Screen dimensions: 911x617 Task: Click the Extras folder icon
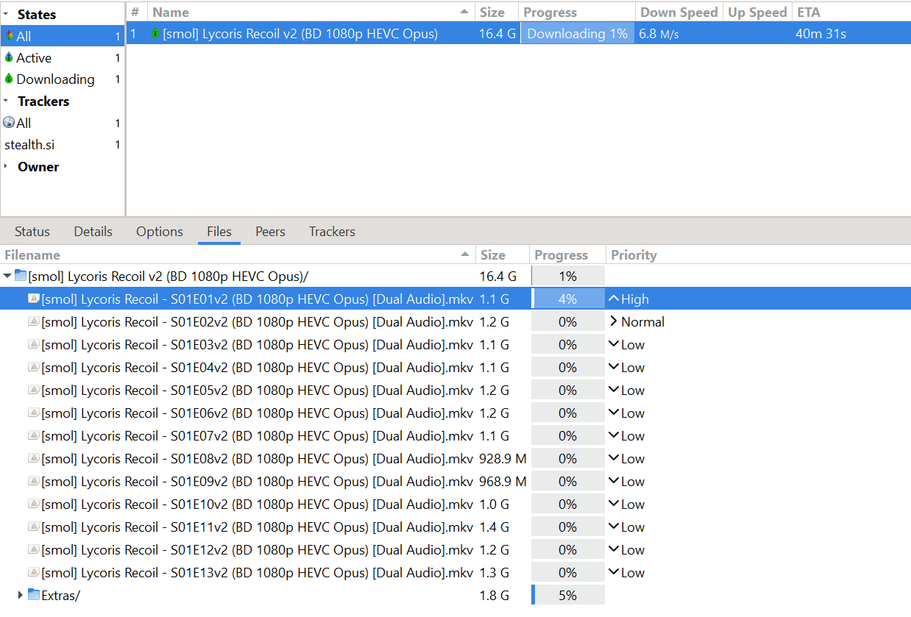click(34, 595)
